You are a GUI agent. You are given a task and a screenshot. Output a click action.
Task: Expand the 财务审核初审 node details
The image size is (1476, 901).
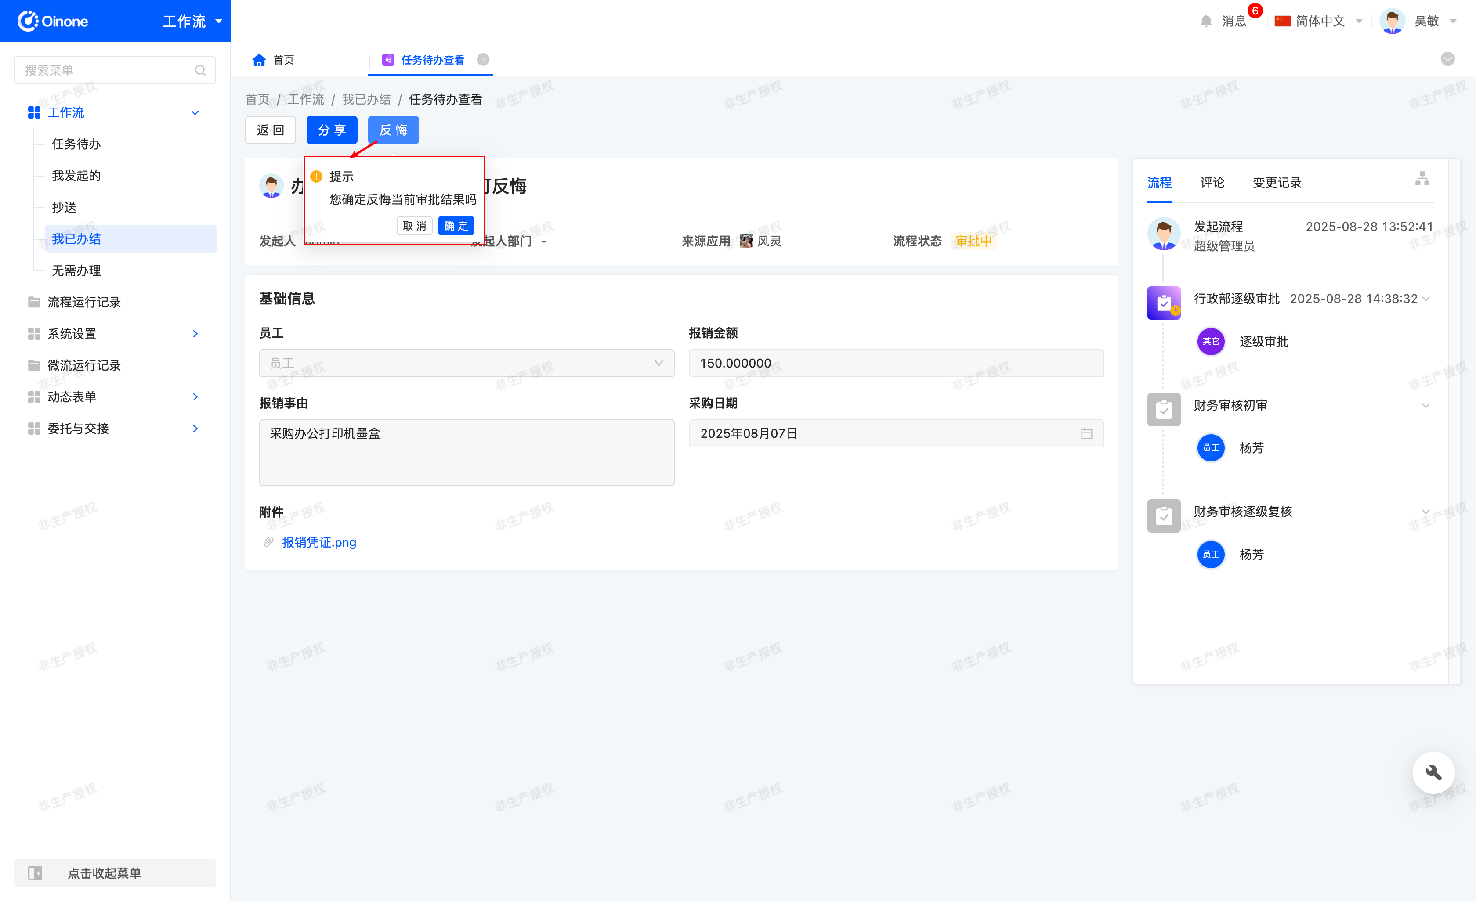click(x=1425, y=405)
